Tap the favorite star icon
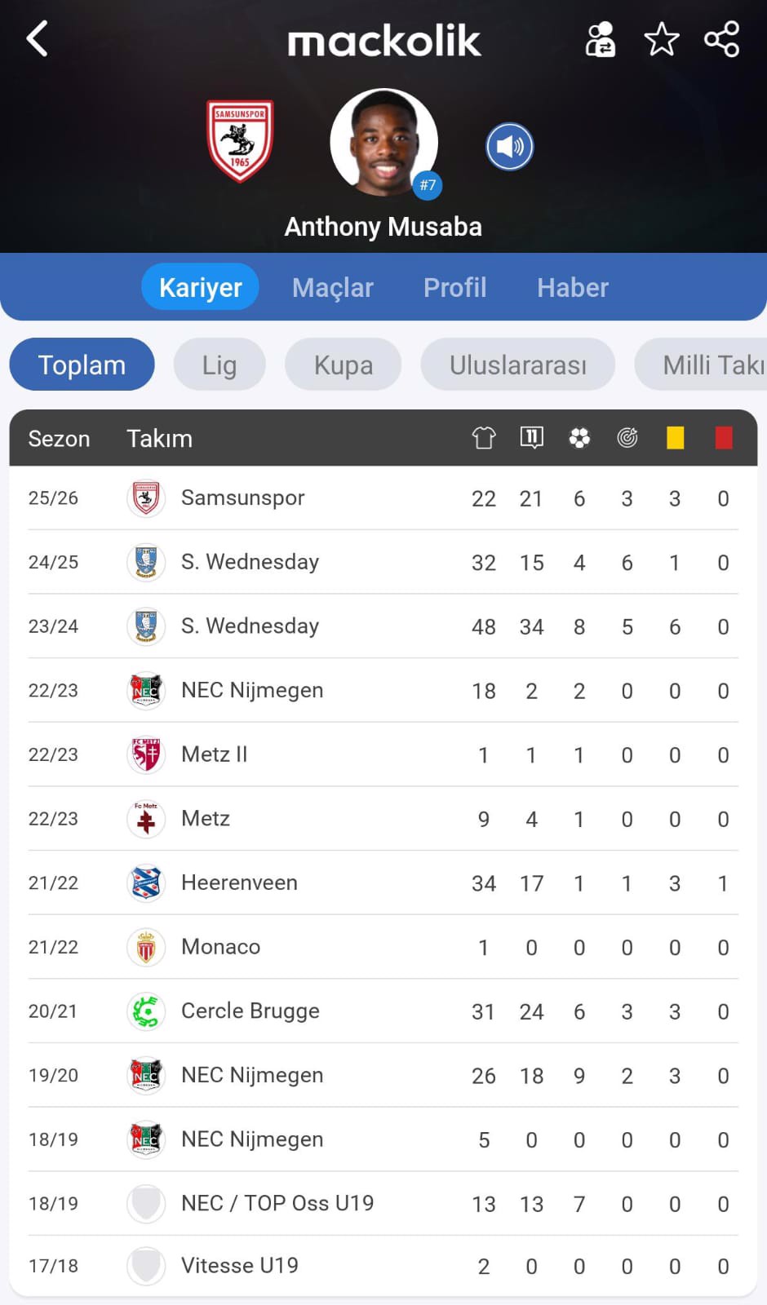Viewport: 767px width, 1305px height. (x=661, y=39)
